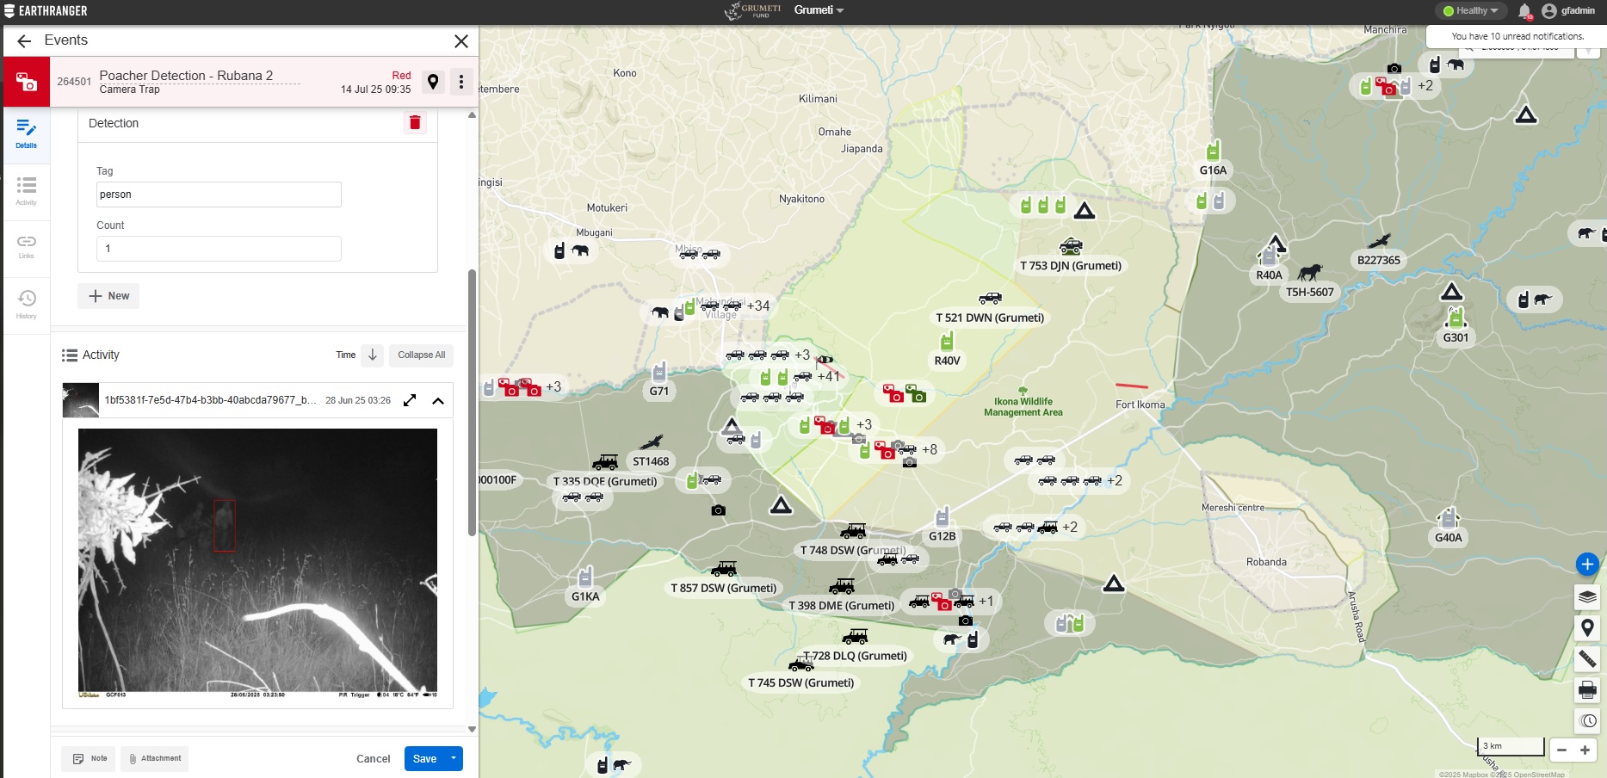Open the camera trap photo
The height and width of the screenshot is (778, 1607).
257,564
